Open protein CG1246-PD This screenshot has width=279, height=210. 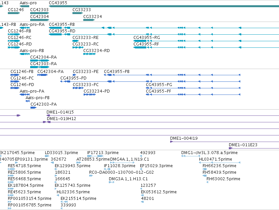point(15,88)
